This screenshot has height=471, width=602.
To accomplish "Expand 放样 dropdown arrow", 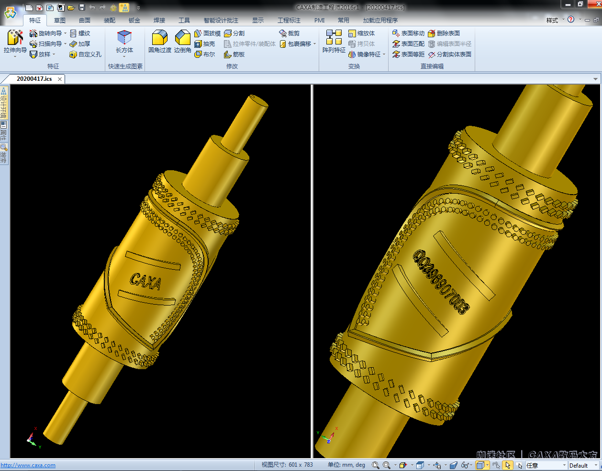I will click(x=54, y=55).
